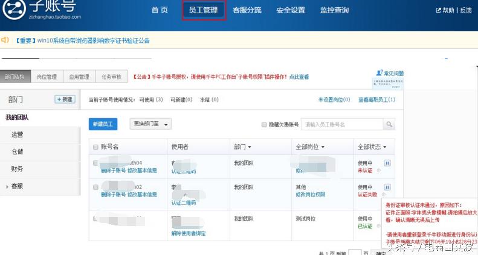
Task: Focus the 请输入员工账号名 search field
Action: 342,124
